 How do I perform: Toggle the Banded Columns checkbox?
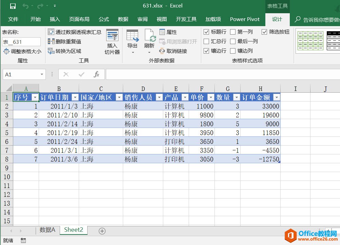pos(233,51)
